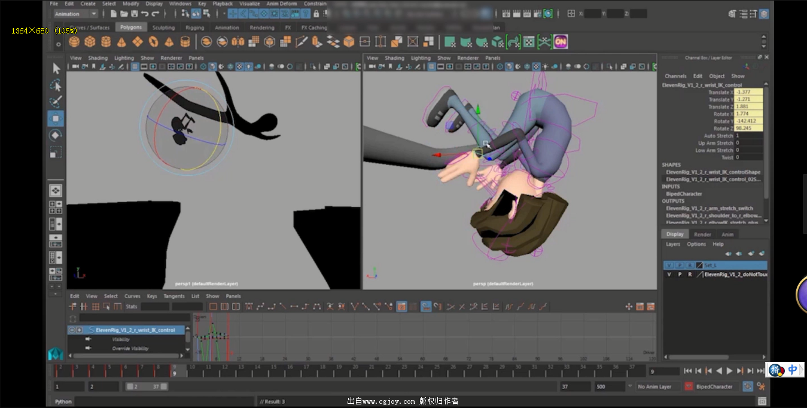Select the Rotate Y value -142.412
This screenshot has width=807, height=408.
tap(748, 121)
